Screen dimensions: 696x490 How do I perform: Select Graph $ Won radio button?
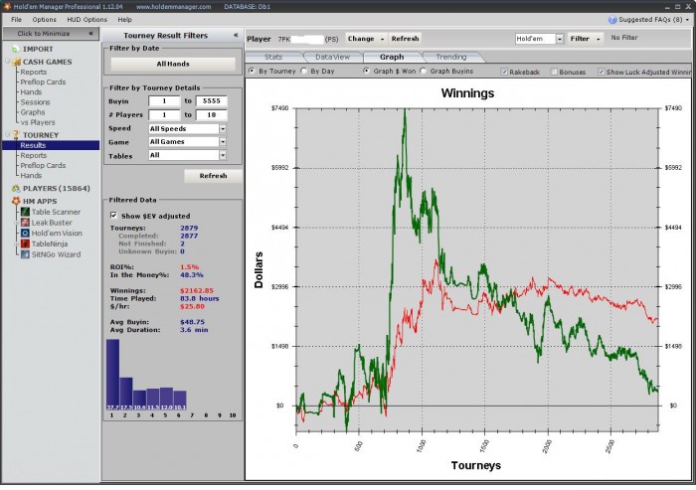click(x=366, y=71)
